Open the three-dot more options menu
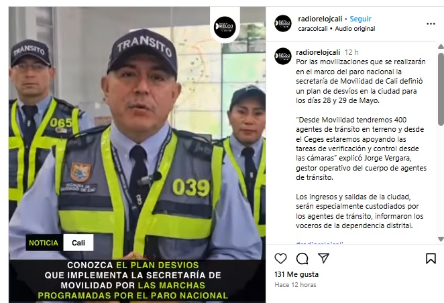This screenshot has width=444, height=303. pos(431,23)
